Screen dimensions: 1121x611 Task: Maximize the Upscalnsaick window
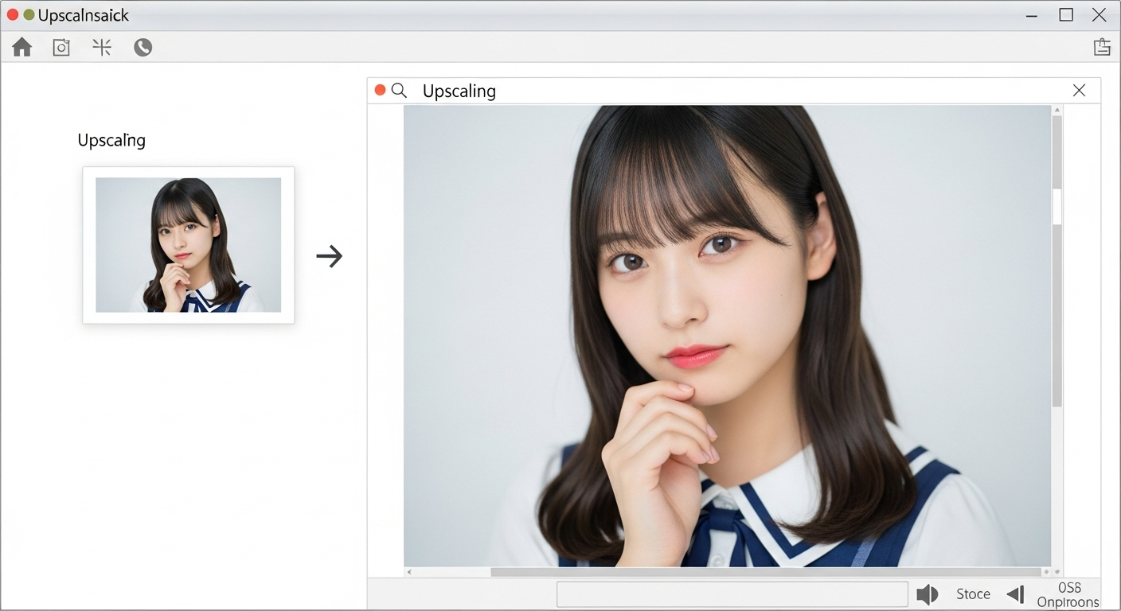pyautogui.click(x=1066, y=15)
